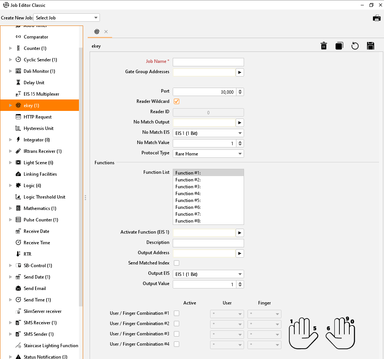384x359 pixels.
Task: Select the Delay Unit hourglass icon
Action: (18, 83)
